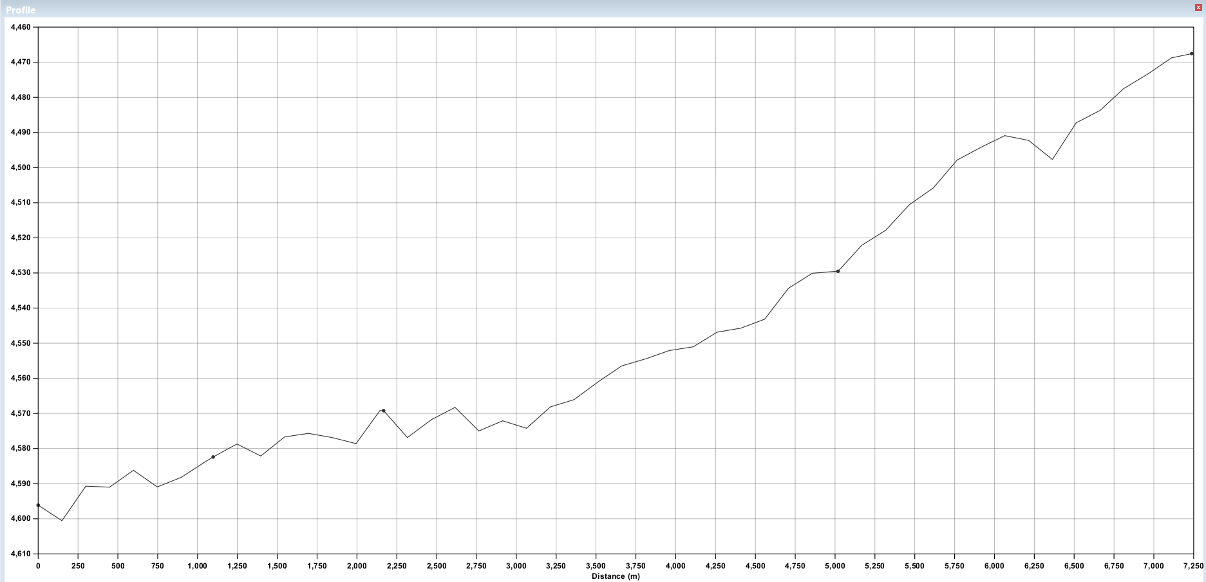Click the 4,480 elevation axis label
The width and height of the screenshot is (1206, 582).
point(21,97)
